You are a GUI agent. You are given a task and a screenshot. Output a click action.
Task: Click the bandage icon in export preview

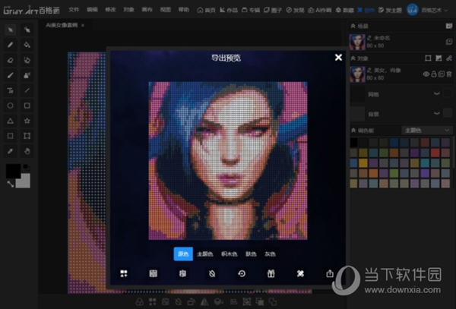[x=300, y=273]
